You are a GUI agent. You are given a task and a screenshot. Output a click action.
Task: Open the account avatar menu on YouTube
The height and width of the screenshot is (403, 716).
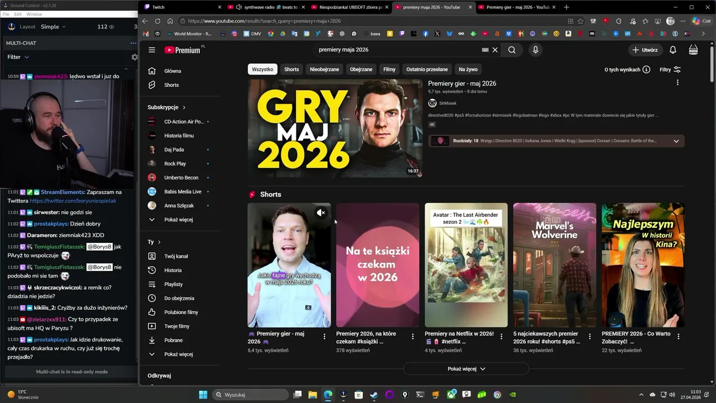click(693, 50)
